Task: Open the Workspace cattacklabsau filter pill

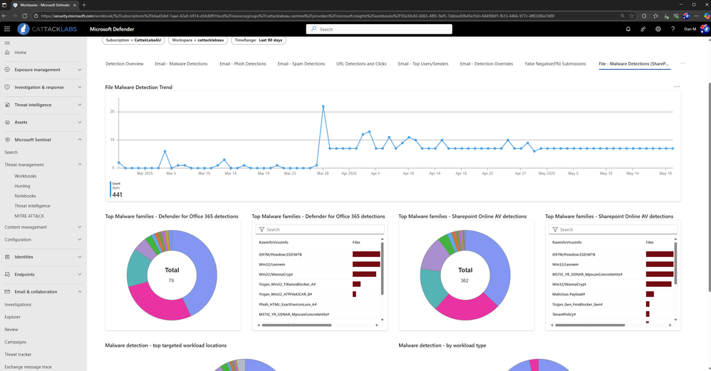Action: (x=198, y=41)
